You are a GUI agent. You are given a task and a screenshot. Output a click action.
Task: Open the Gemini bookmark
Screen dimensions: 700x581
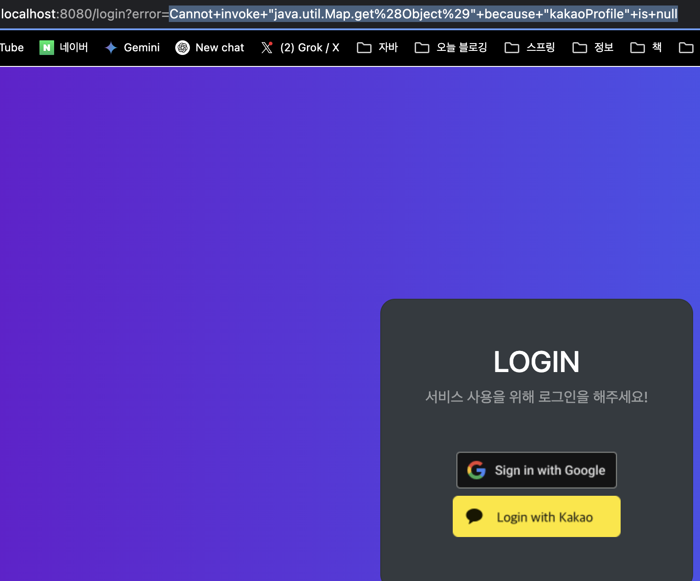click(132, 47)
